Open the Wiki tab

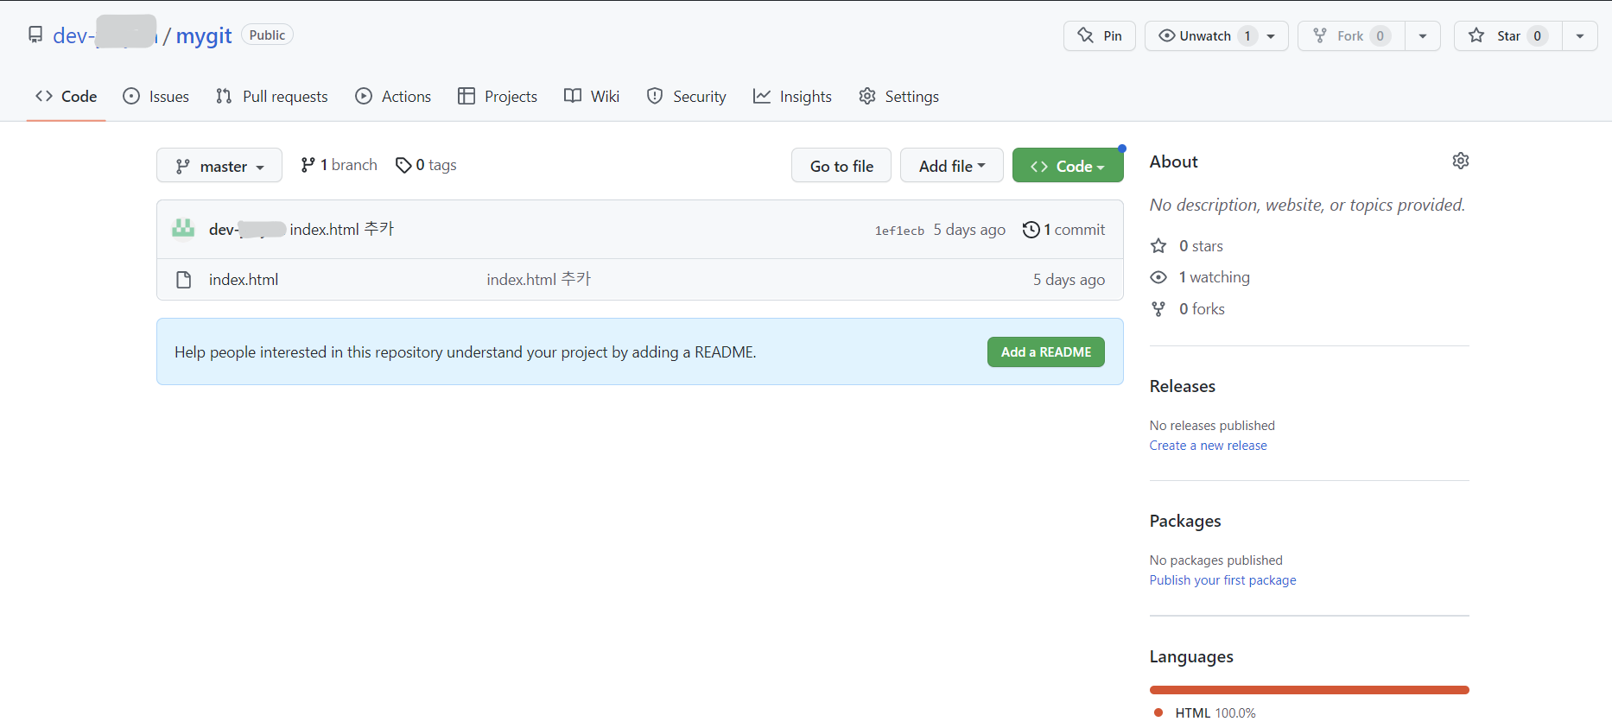(592, 96)
